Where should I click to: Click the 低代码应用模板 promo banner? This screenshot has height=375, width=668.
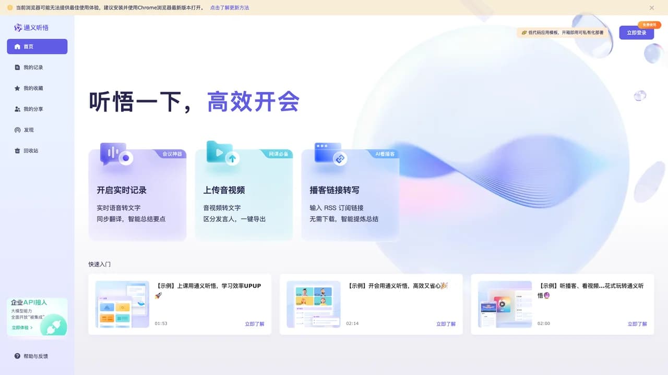[x=563, y=32]
